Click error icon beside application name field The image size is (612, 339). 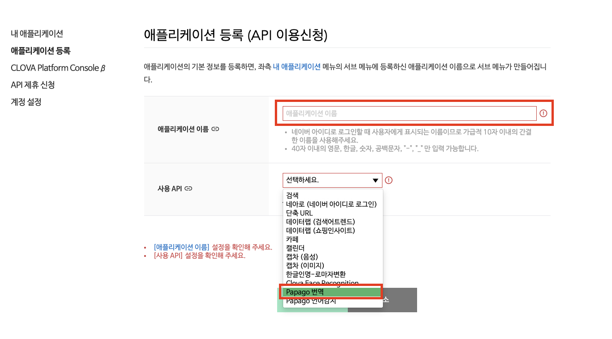click(x=543, y=113)
